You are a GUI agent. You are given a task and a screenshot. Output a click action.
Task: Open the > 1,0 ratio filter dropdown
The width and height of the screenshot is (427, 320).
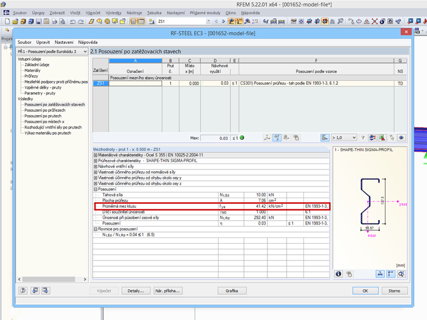point(354,138)
